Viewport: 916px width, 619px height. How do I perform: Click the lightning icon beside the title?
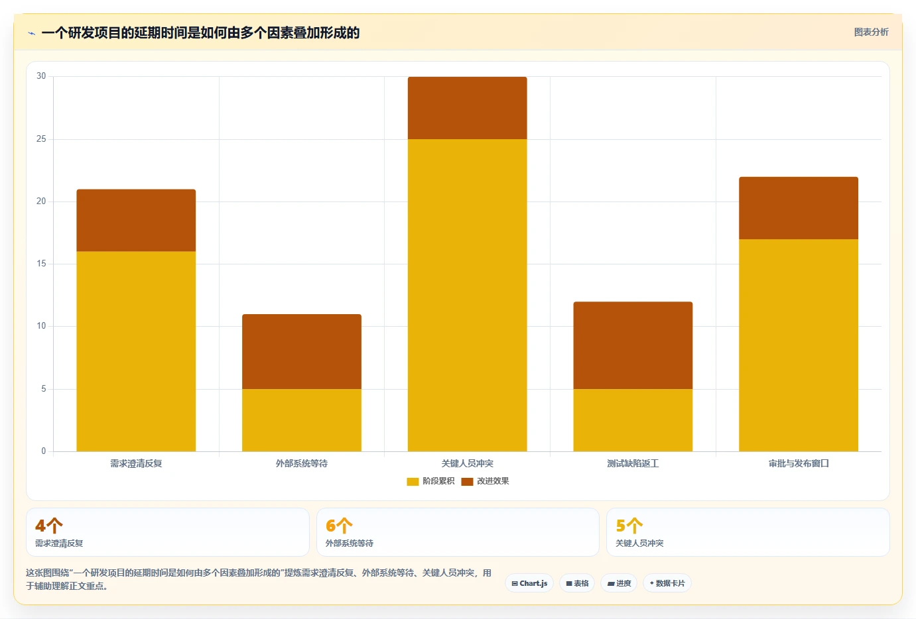click(x=31, y=33)
